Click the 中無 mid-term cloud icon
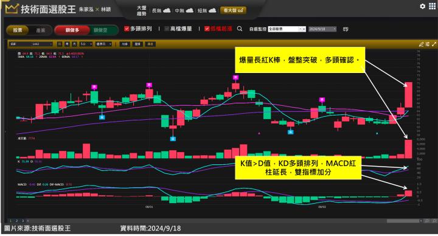The height and width of the screenshot is (236, 438). tap(190, 10)
